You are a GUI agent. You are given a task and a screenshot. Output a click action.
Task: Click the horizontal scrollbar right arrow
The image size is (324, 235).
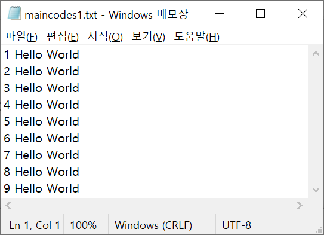[x=300, y=205]
